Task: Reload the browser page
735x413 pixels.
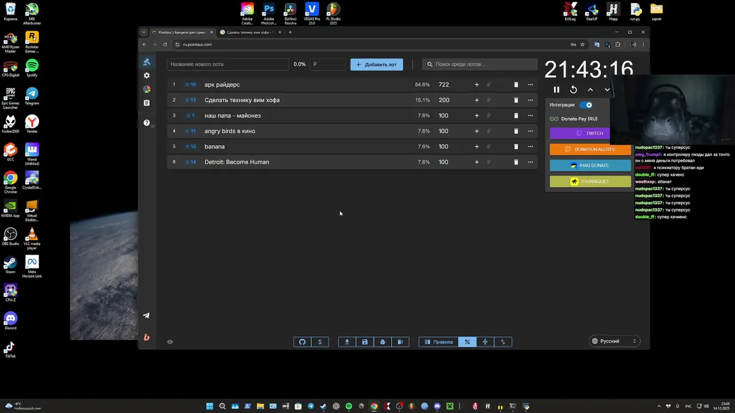Action: point(165,44)
